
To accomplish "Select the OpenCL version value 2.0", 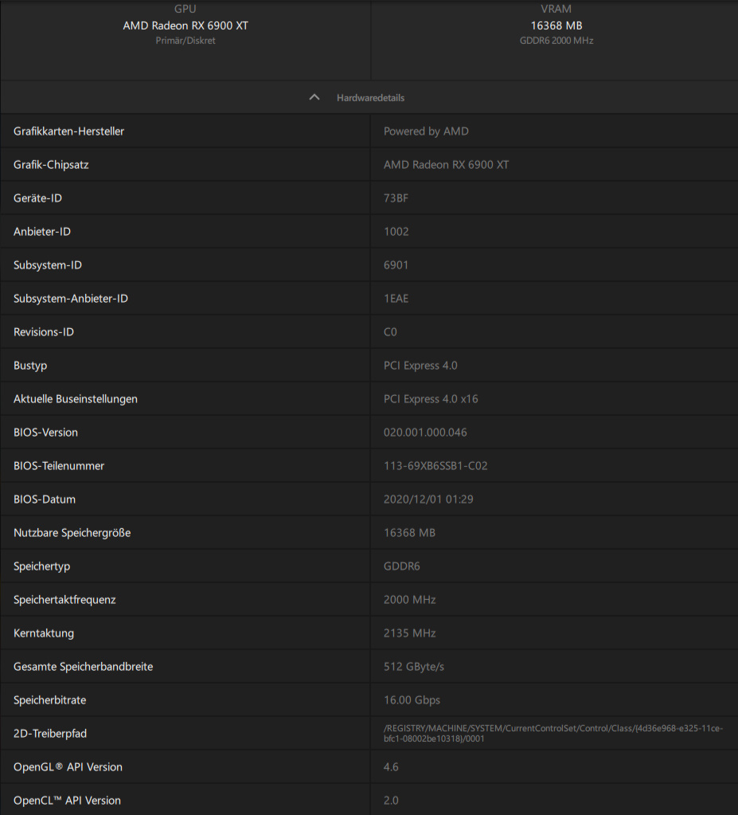I will tap(391, 801).
